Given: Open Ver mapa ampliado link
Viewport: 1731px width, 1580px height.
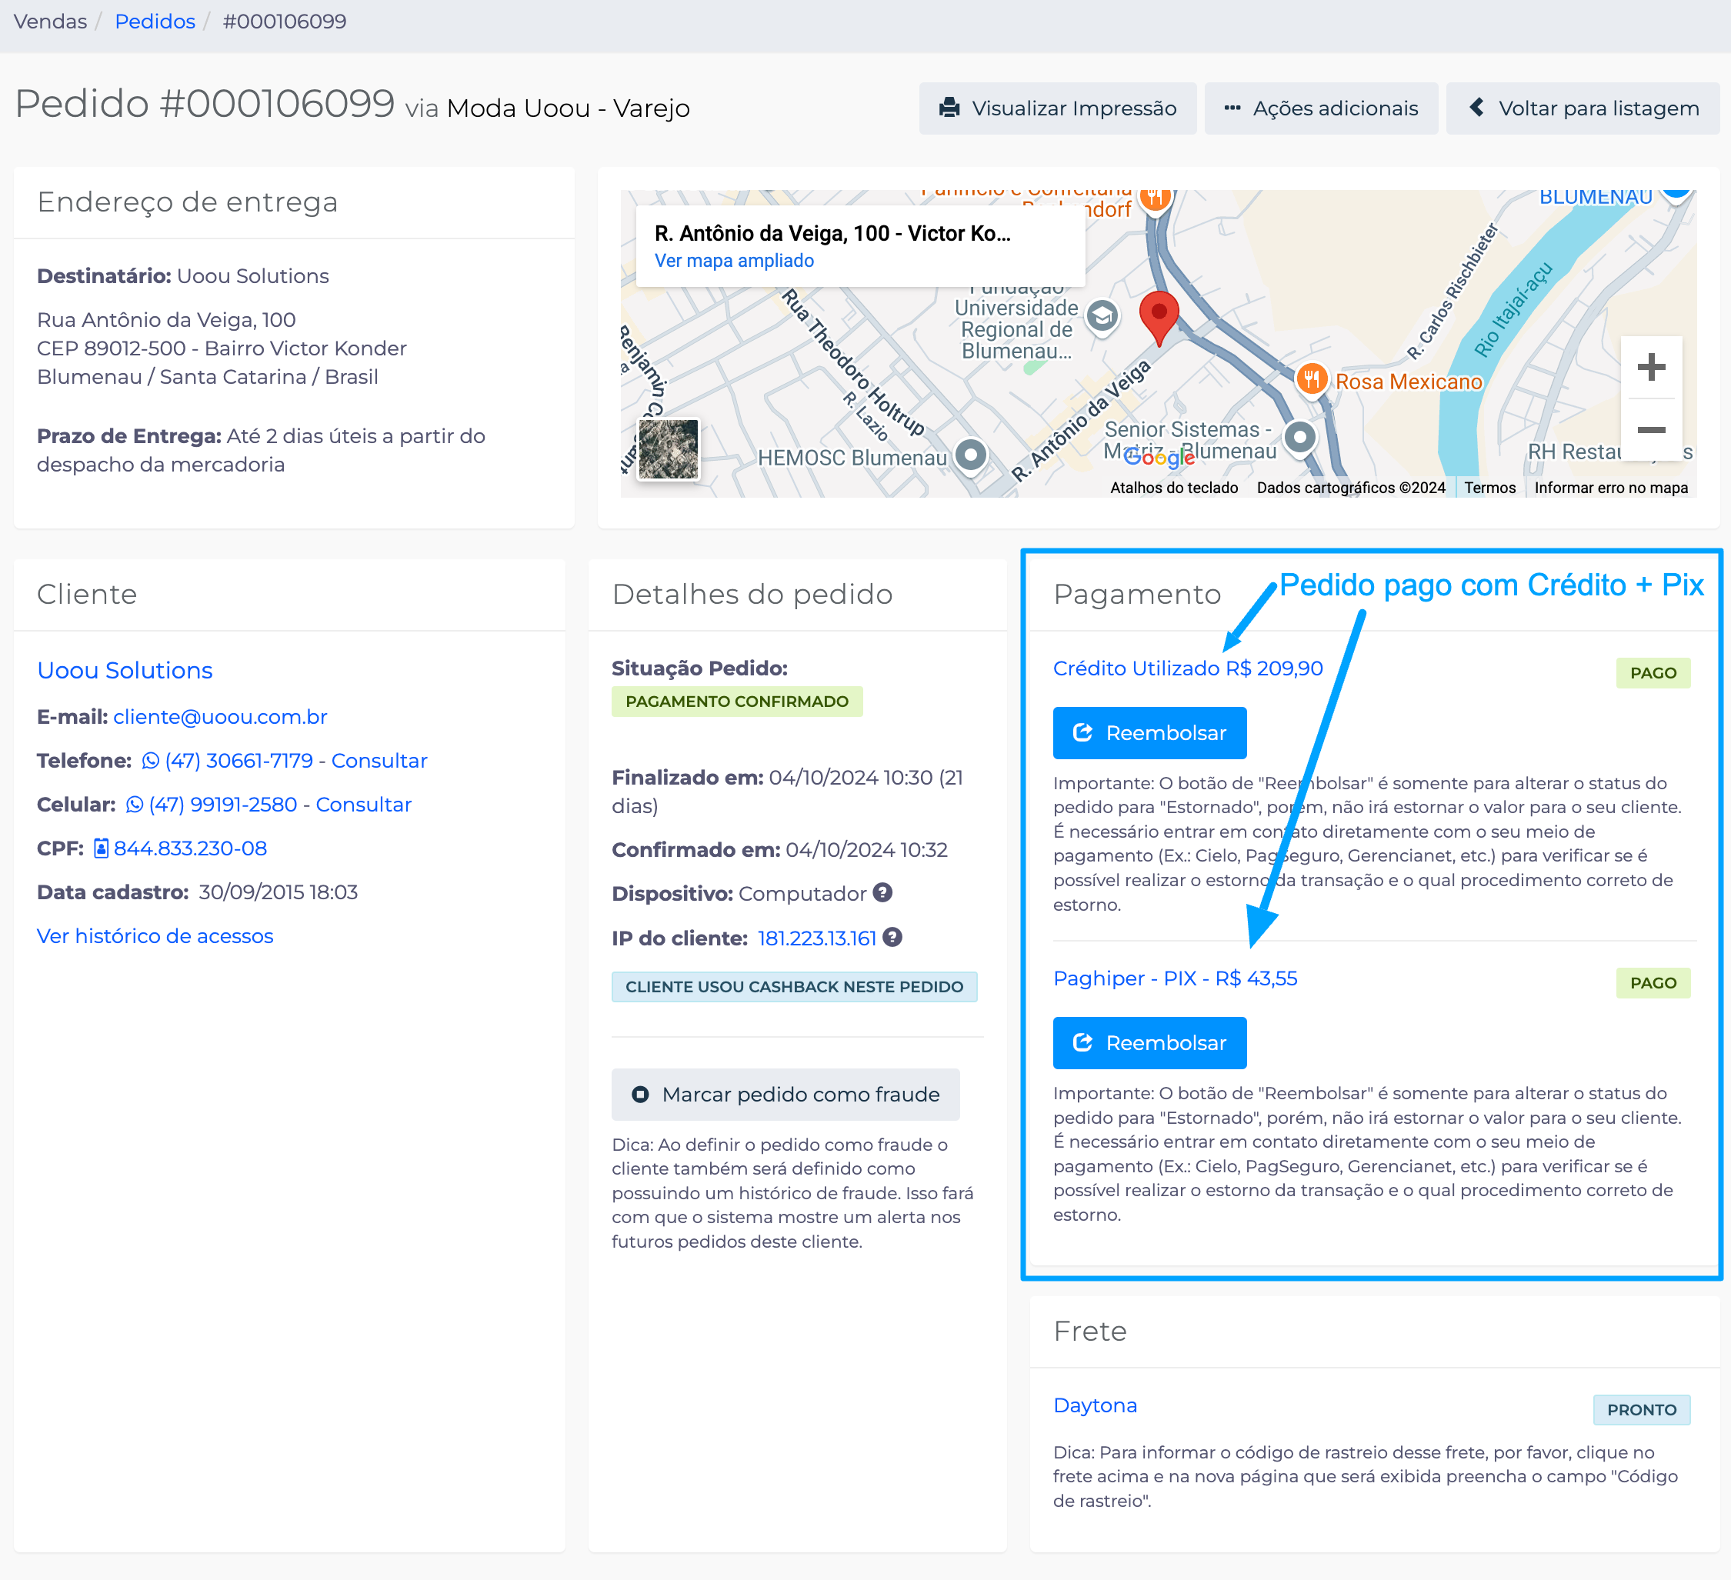Looking at the screenshot, I should [734, 261].
